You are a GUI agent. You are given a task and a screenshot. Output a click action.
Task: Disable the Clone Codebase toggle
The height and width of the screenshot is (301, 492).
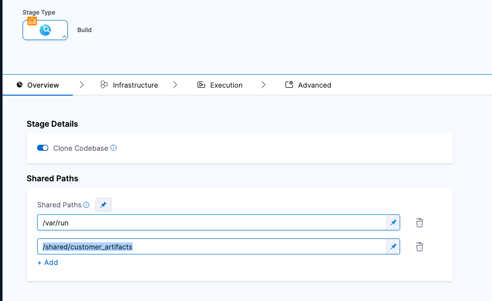click(43, 148)
